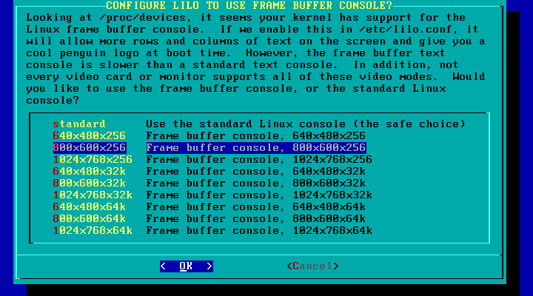Choose the 1024x768x64k entry

[x=93, y=231]
